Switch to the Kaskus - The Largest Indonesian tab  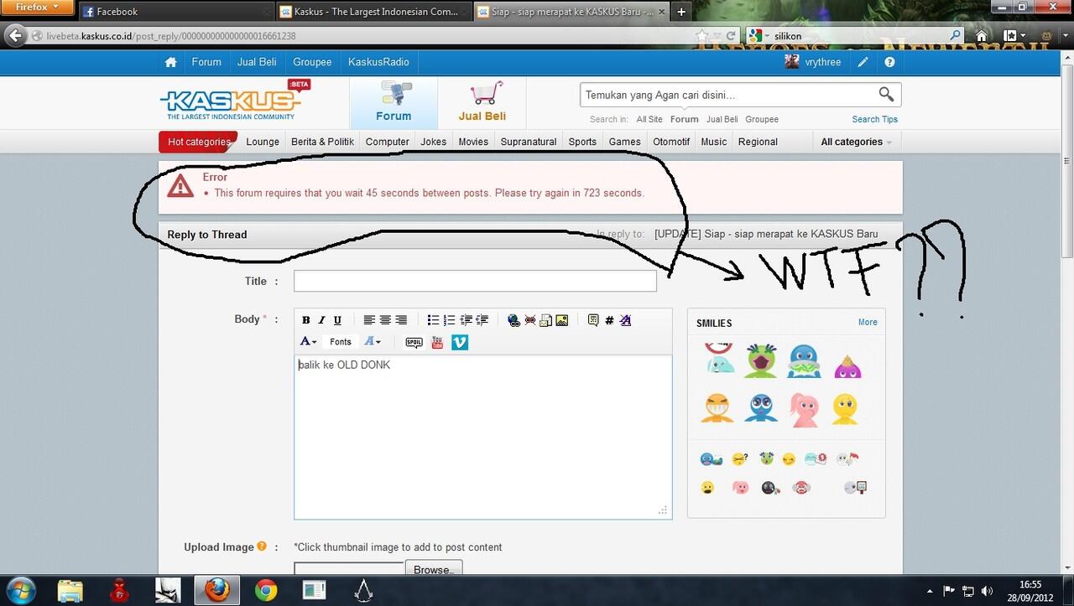tap(373, 12)
